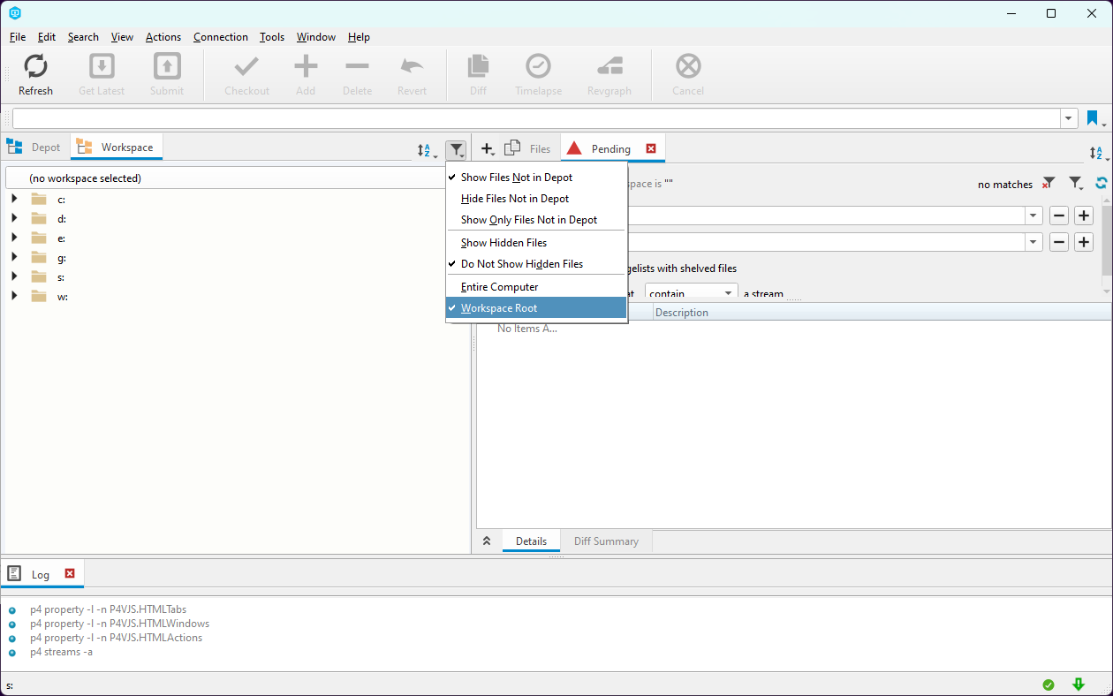Expand the e: drive folder
Viewport: 1113px width, 696px height.
pos(14,238)
